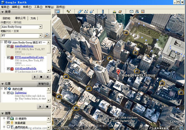This screenshot has height=130, width=186.
Task: Click the 3D buildings layer icon
Action: pyautogui.click(x=12, y=118)
